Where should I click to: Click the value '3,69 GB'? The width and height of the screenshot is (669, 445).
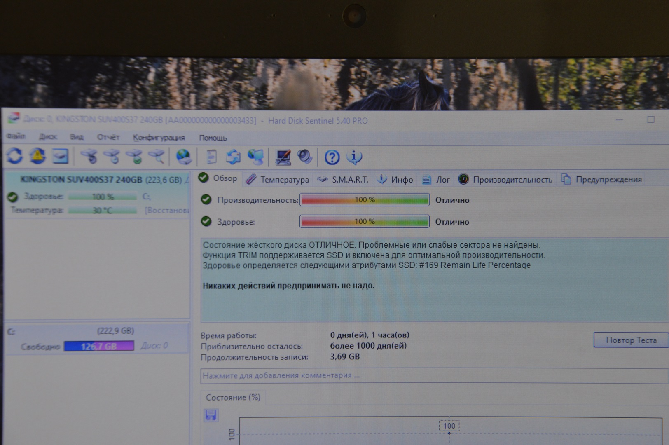(345, 356)
